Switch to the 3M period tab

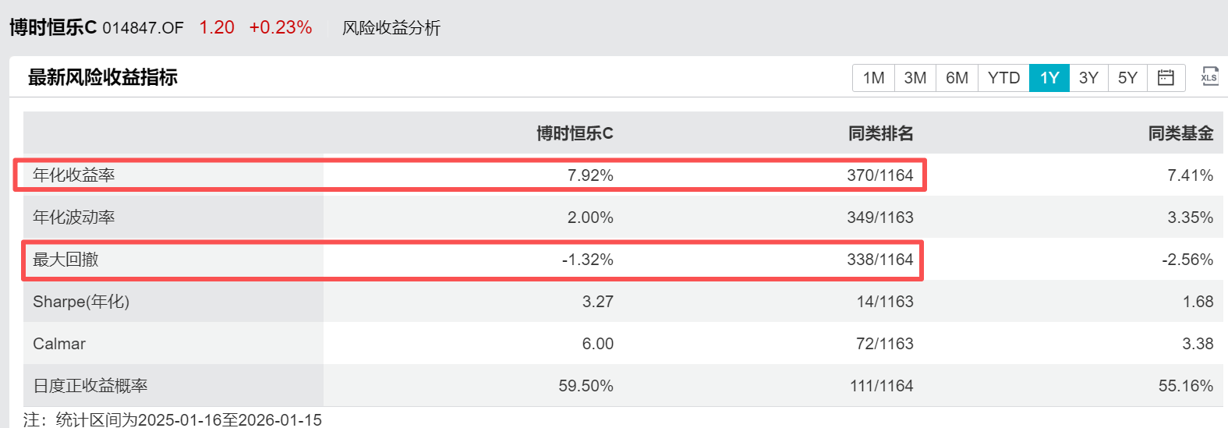[915, 78]
